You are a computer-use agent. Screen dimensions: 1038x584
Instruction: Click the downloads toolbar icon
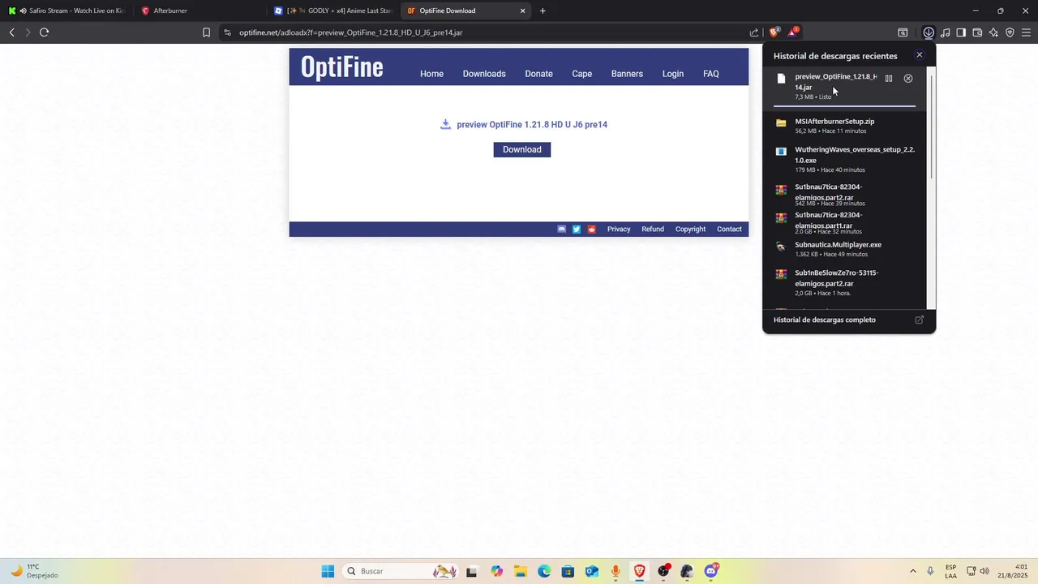[929, 32]
